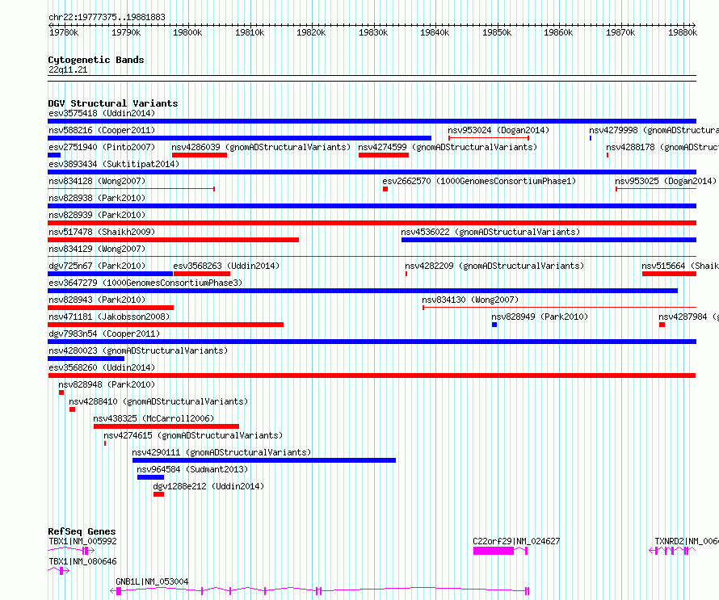Click nsv834129 (Wong2007) variant label

(97, 249)
